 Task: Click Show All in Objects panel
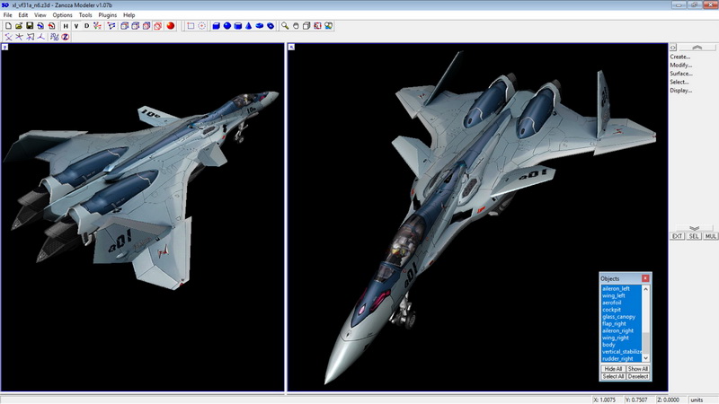click(638, 369)
